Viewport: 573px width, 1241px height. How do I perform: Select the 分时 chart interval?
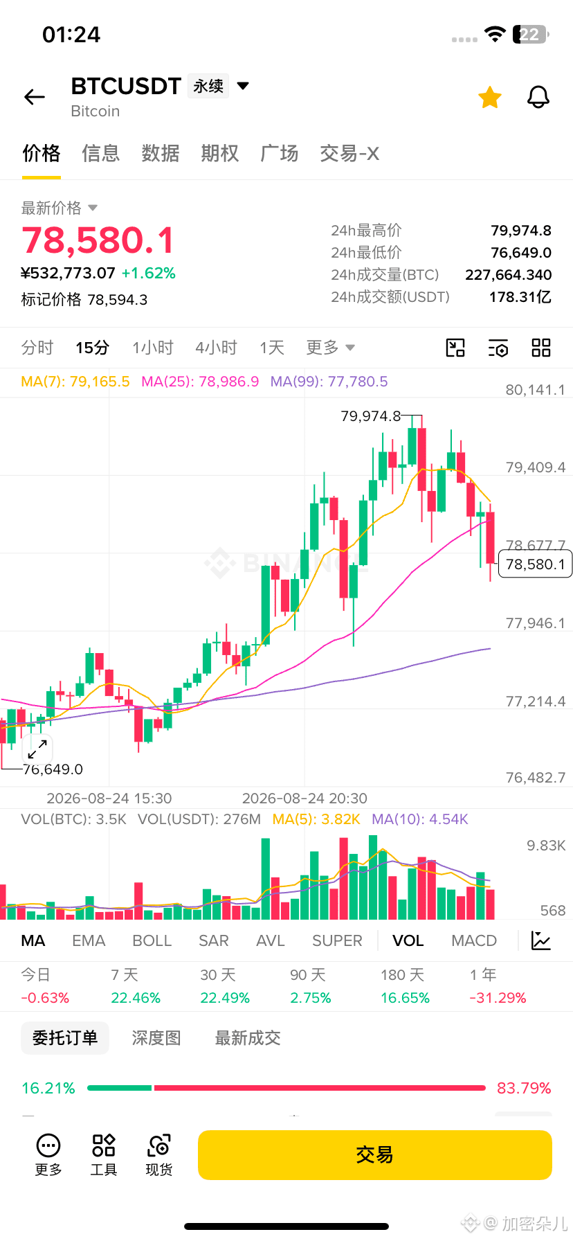click(x=37, y=348)
